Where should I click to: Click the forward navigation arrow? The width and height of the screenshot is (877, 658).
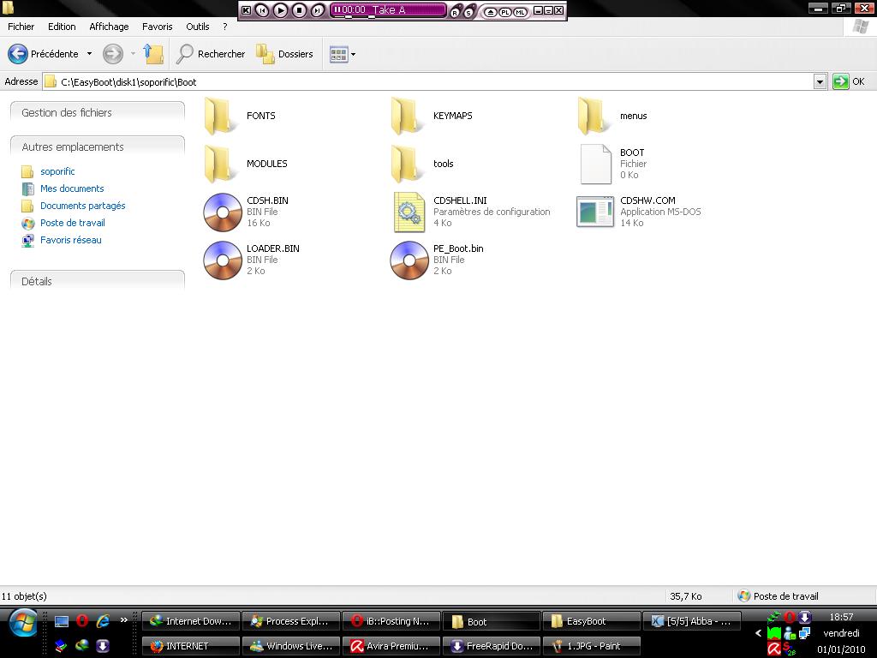[x=113, y=54]
